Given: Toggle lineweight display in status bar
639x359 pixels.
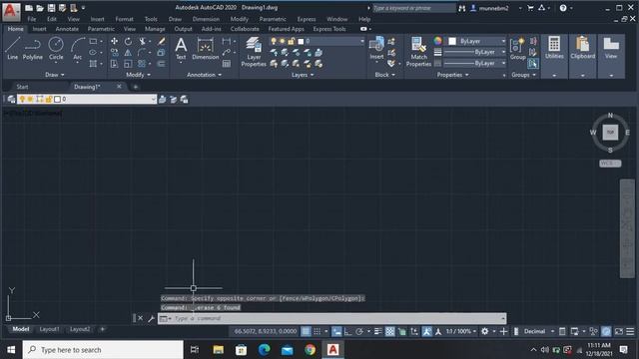Looking at the screenshot, I should [x=378, y=332].
